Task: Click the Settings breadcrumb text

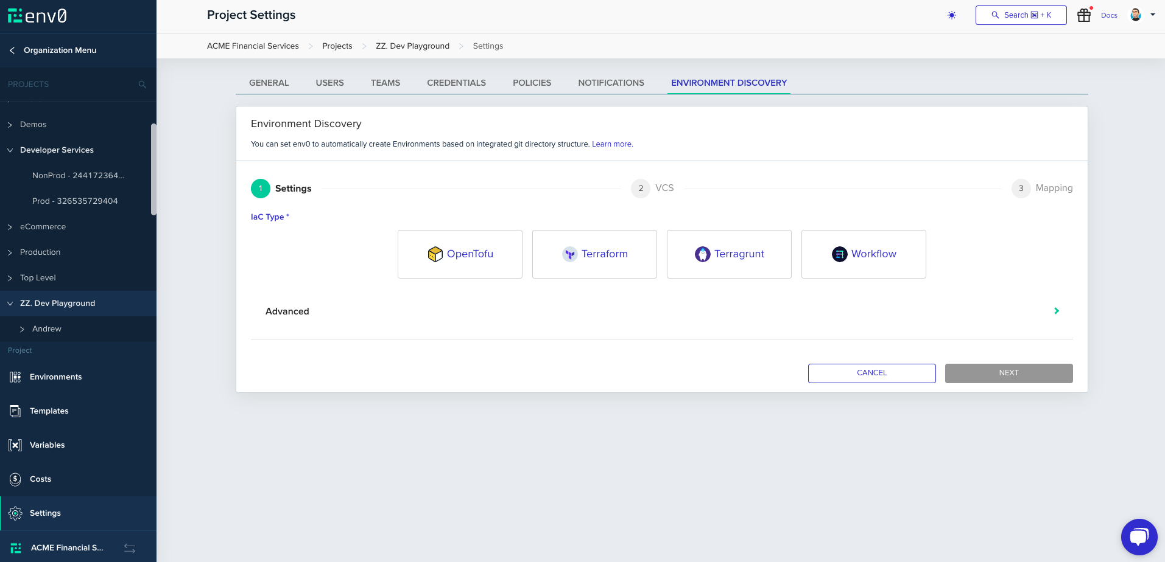Action: [488, 46]
